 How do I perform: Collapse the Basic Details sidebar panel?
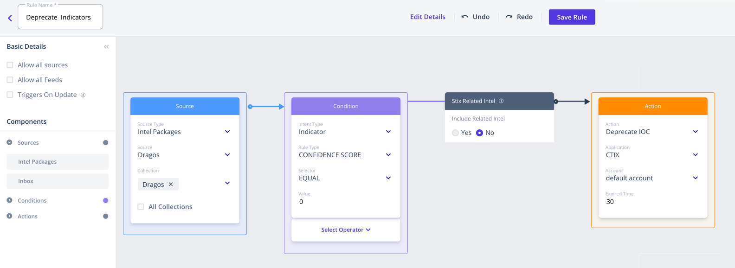click(x=106, y=47)
